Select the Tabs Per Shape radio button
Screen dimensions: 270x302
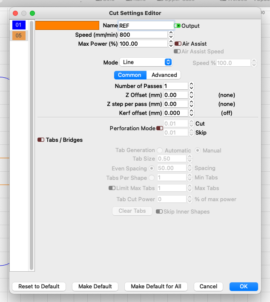coord(152,178)
